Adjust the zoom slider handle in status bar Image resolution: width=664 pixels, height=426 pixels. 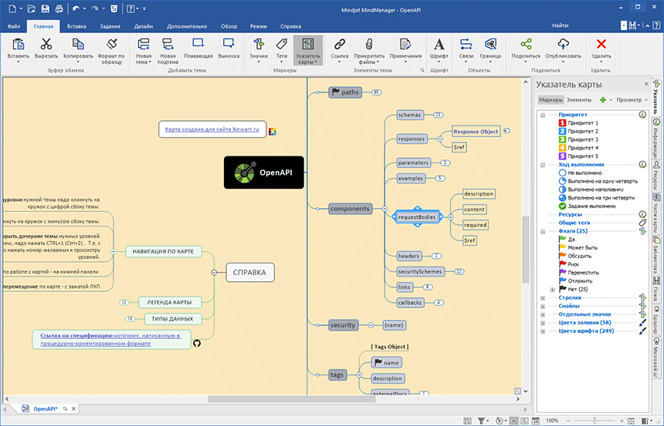595,421
